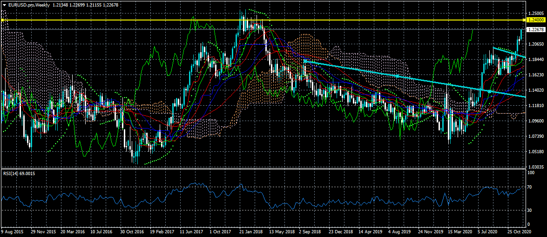Click the RSI 100 scale label
547x237 pixels.
530,173
